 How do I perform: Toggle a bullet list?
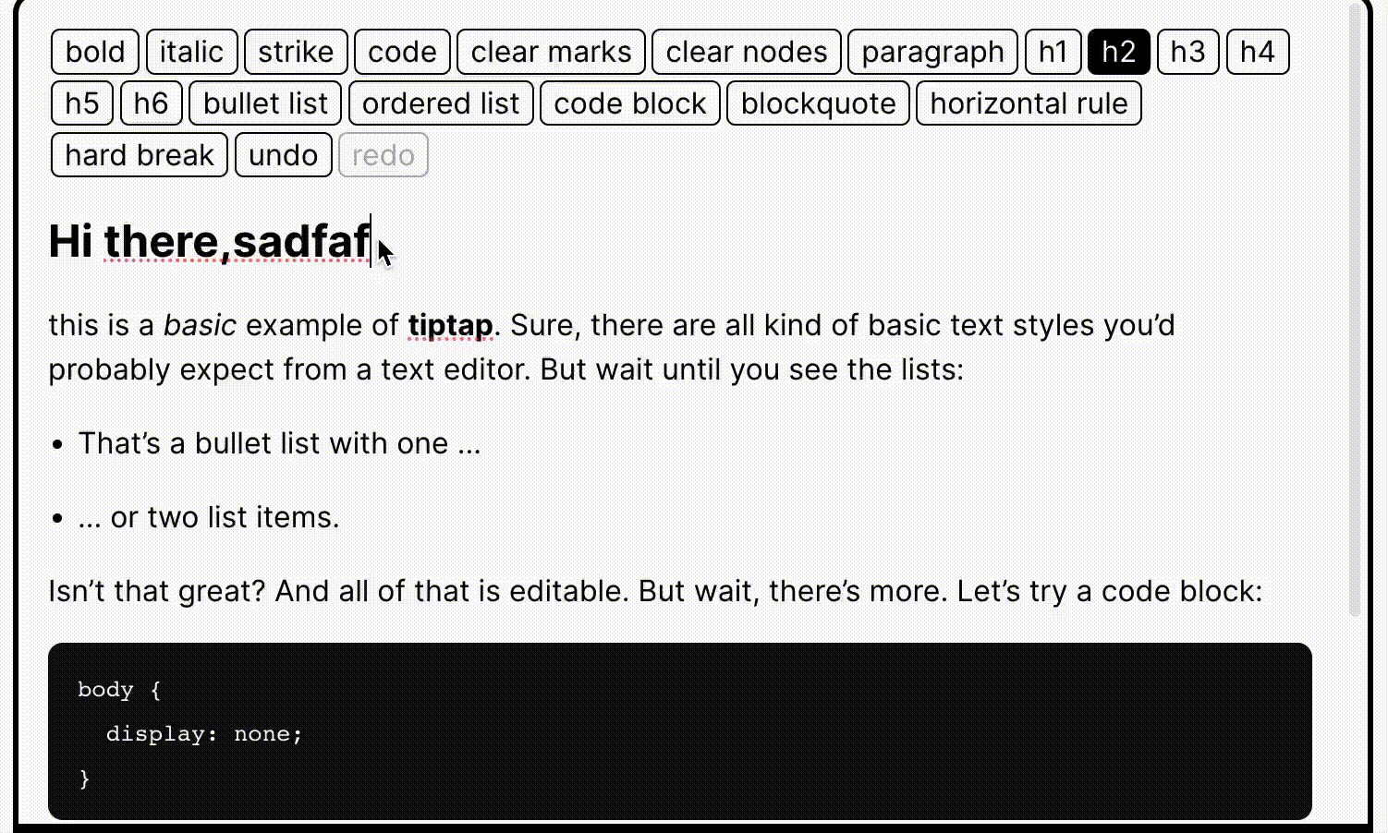[x=264, y=103]
